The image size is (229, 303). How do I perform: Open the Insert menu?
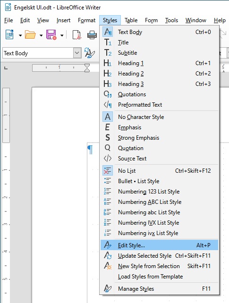click(x=64, y=20)
